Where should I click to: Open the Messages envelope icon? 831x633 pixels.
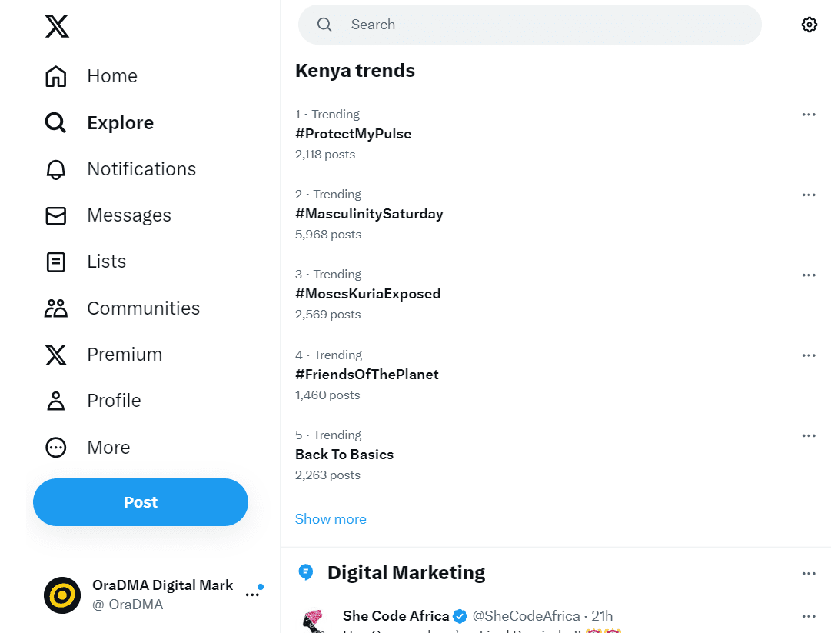(55, 216)
